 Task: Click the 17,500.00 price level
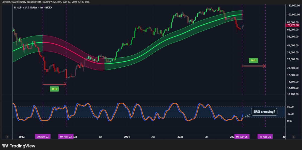[293, 75]
